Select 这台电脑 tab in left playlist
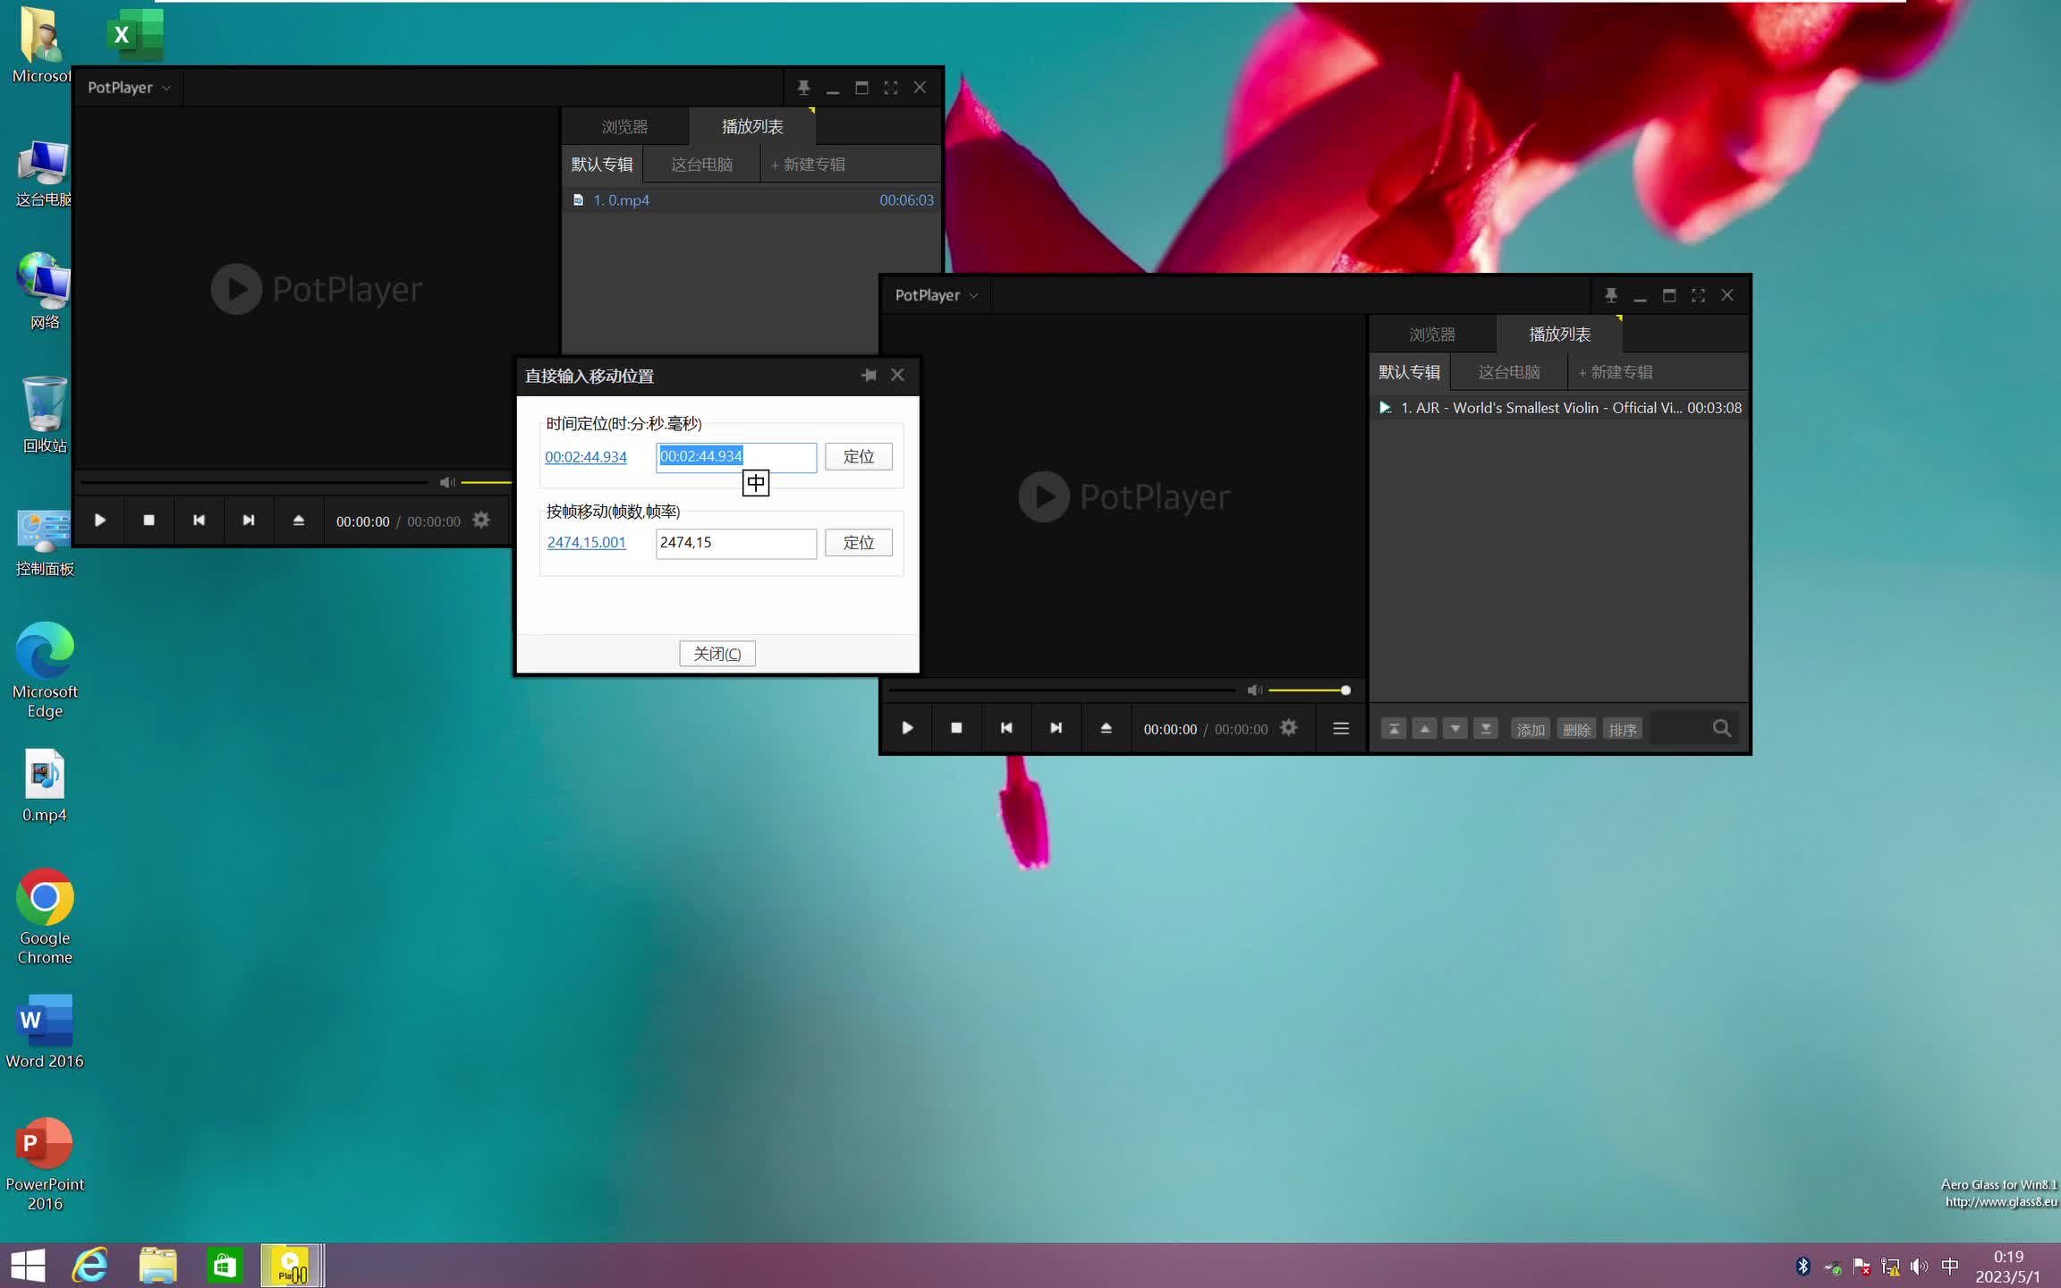2061x1288 pixels. click(701, 165)
